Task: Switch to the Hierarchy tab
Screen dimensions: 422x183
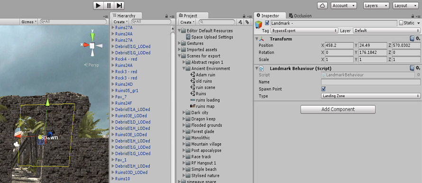Action: click(x=126, y=16)
